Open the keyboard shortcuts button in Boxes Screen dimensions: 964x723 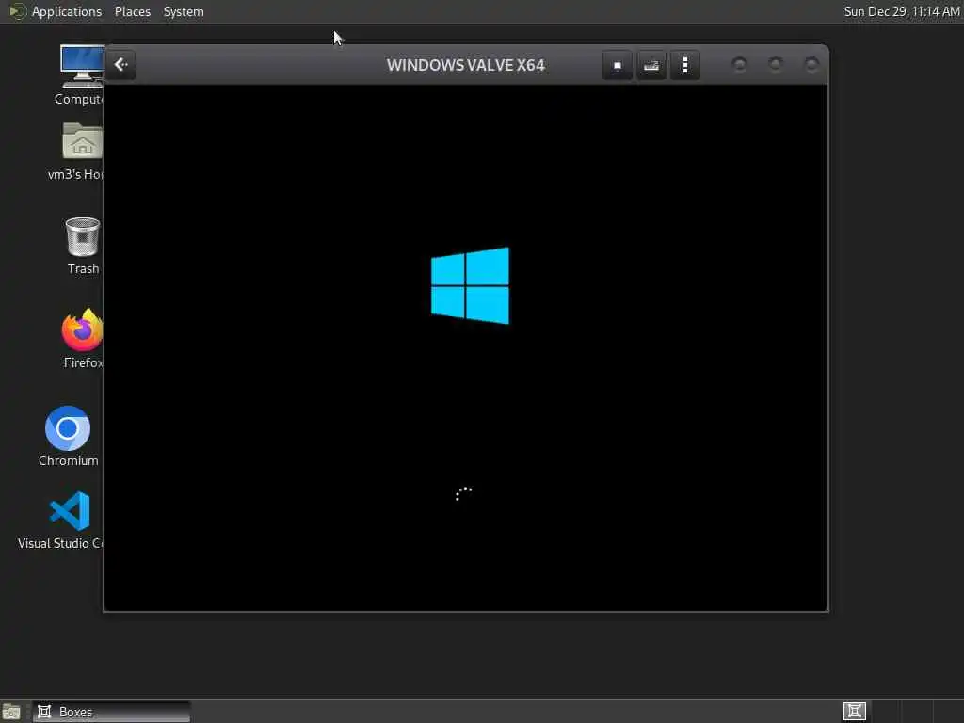click(x=651, y=65)
